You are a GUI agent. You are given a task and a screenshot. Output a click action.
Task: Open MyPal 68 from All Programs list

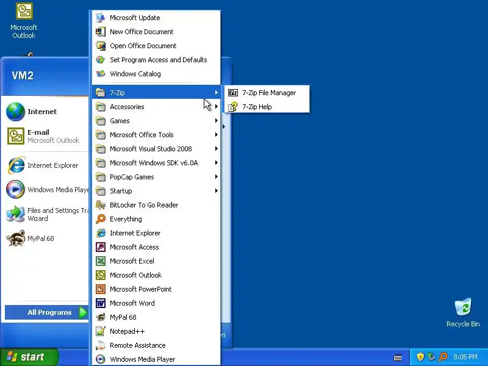point(156,317)
